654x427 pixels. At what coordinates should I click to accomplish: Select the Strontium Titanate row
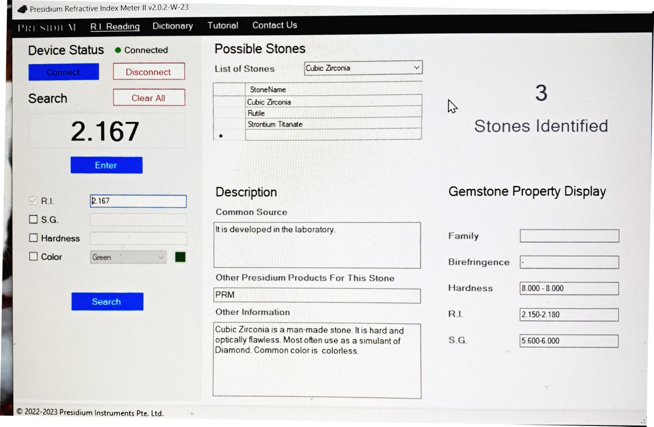click(318, 124)
